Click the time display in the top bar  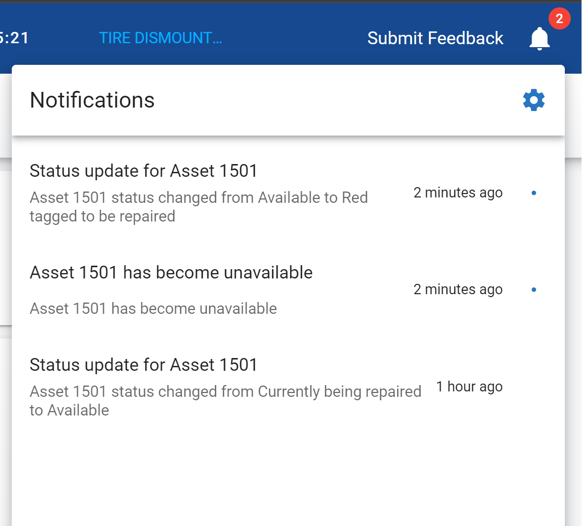15,38
